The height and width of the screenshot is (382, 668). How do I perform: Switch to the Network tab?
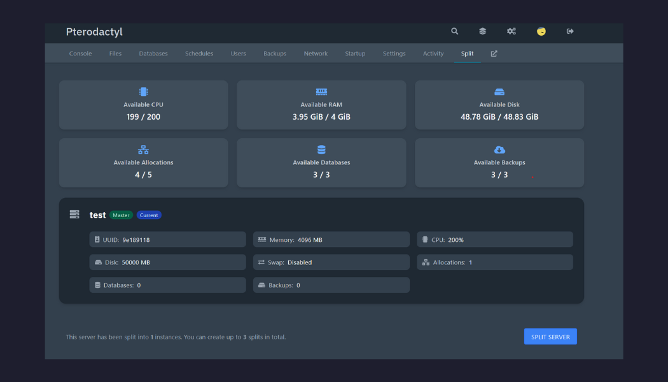coord(316,53)
